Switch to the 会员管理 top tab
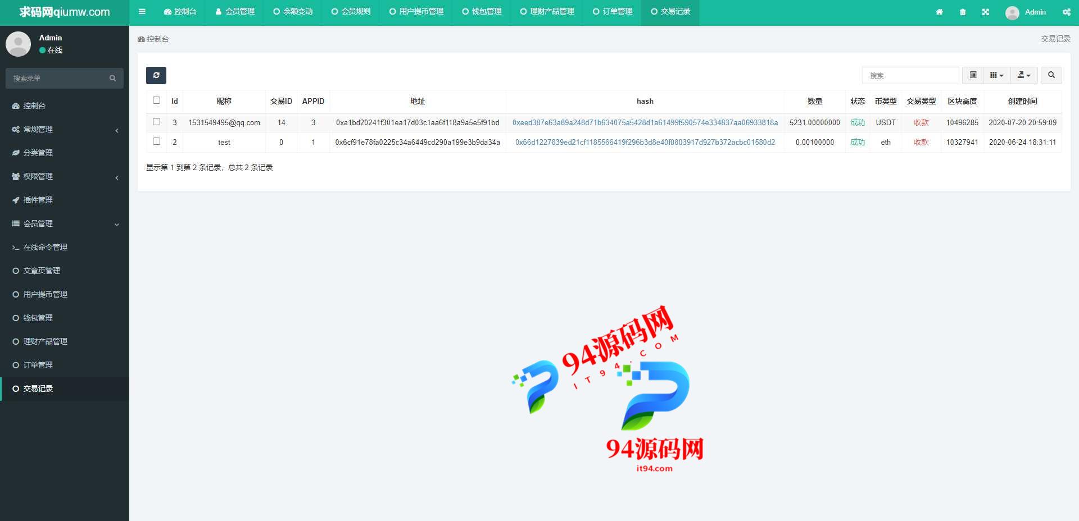Image resolution: width=1079 pixels, height=521 pixels. [235, 12]
